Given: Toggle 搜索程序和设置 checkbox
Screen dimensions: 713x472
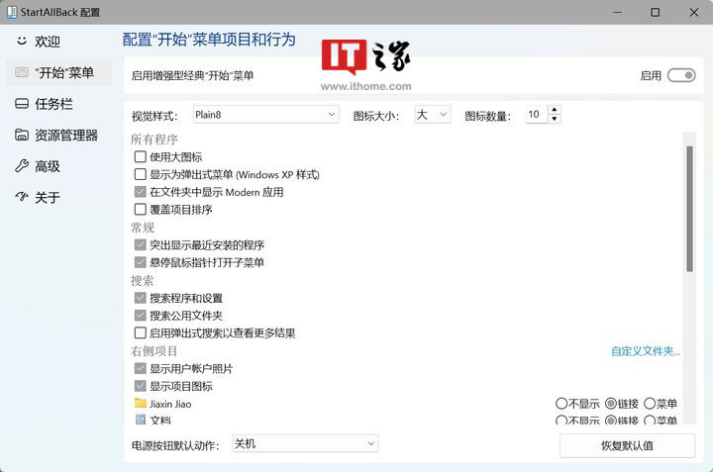Looking at the screenshot, I should (x=140, y=298).
